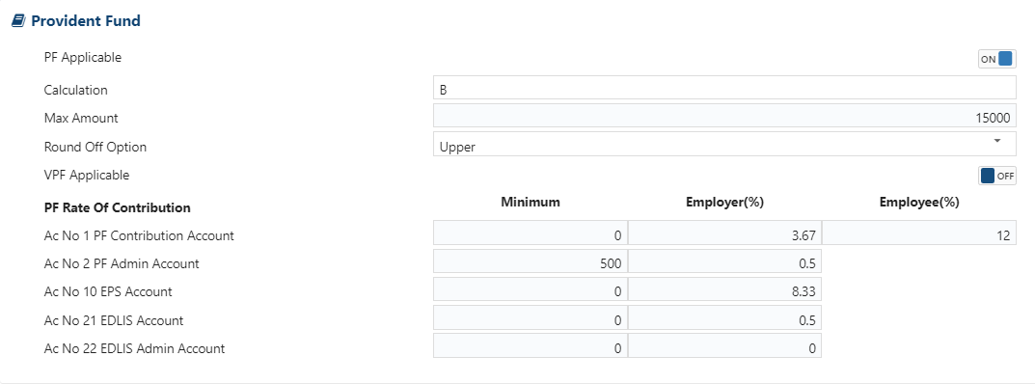Click the Provident Fund section heading
This screenshot has height=384, width=1035.
[x=86, y=21]
